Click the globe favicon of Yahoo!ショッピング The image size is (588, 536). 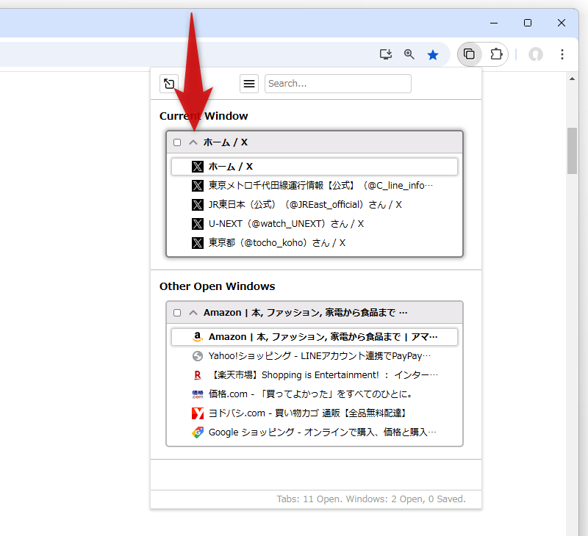coord(198,356)
